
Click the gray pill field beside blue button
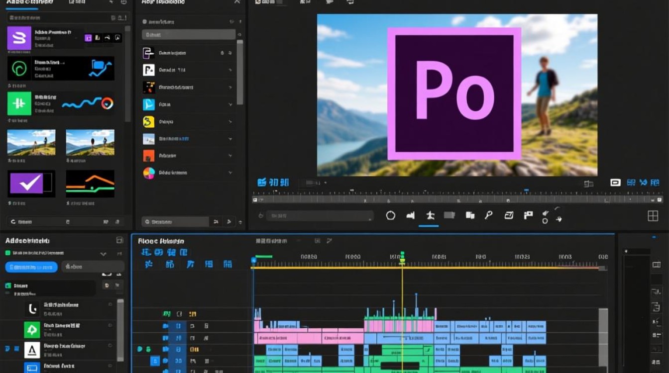click(x=93, y=267)
